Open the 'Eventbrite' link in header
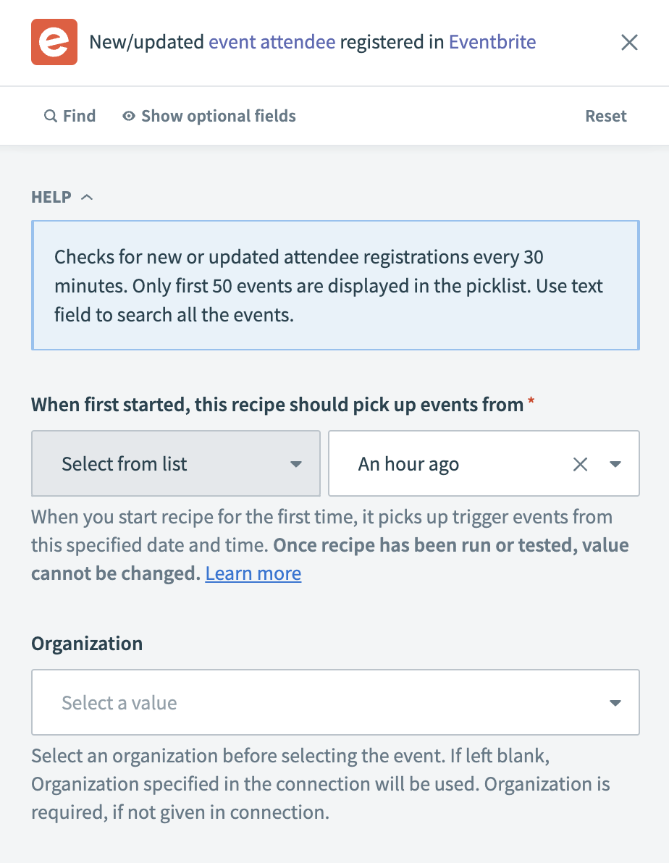Screen dimensions: 669x863 492,42
